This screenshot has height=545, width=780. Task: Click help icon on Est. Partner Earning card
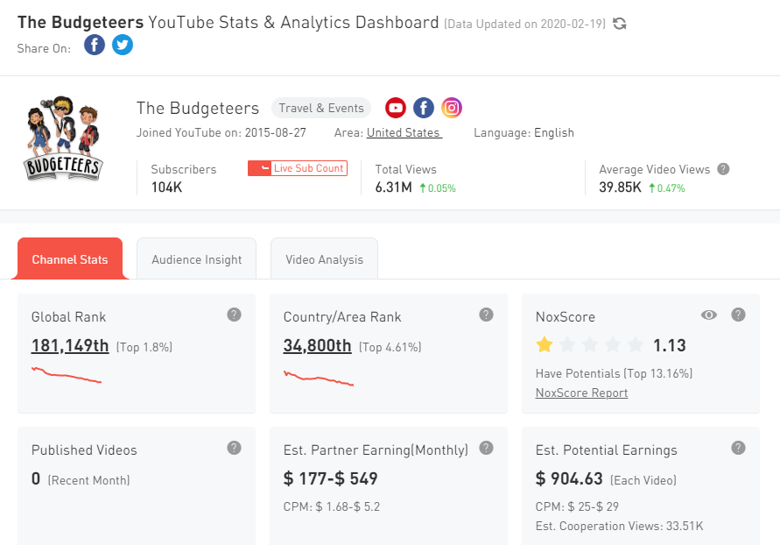(486, 448)
